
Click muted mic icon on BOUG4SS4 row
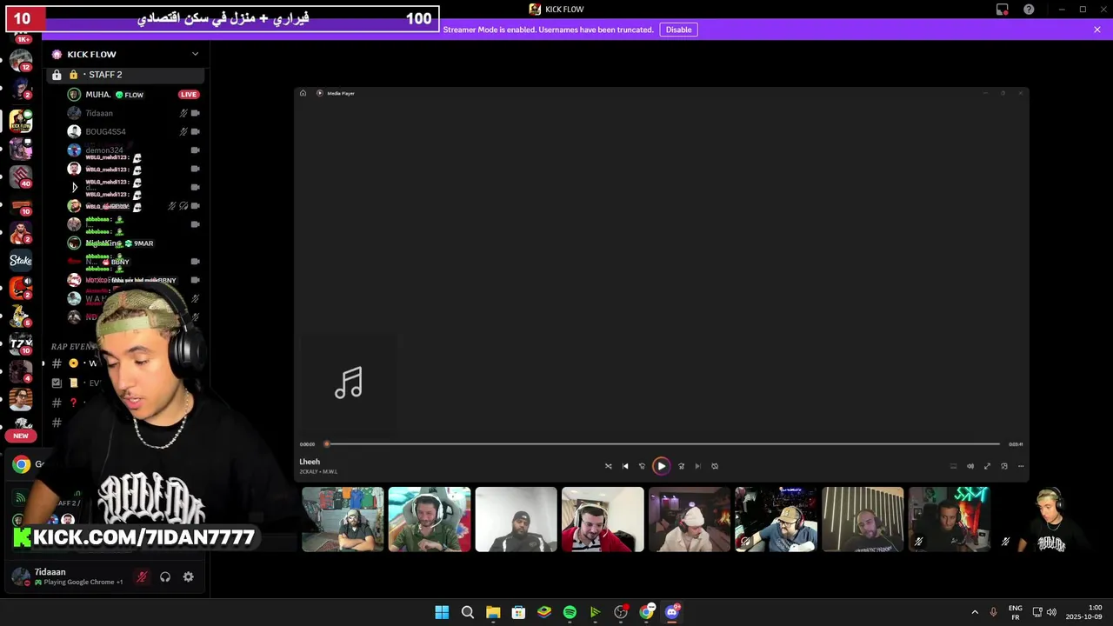[x=183, y=132]
